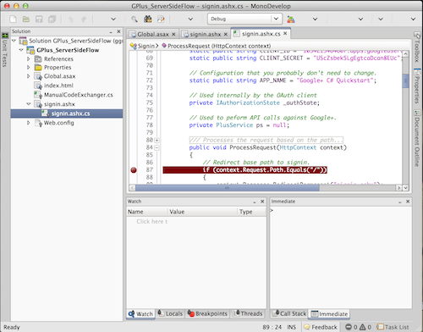Click the New File toolbar icon
Image resolution: width=423 pixels, height=332 pixels.
13,19
